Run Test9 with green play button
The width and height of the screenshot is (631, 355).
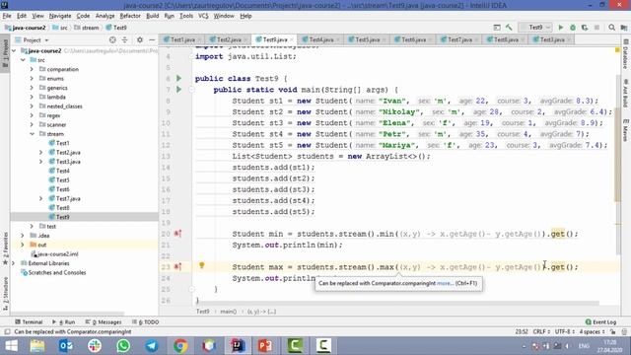(561, 28)
